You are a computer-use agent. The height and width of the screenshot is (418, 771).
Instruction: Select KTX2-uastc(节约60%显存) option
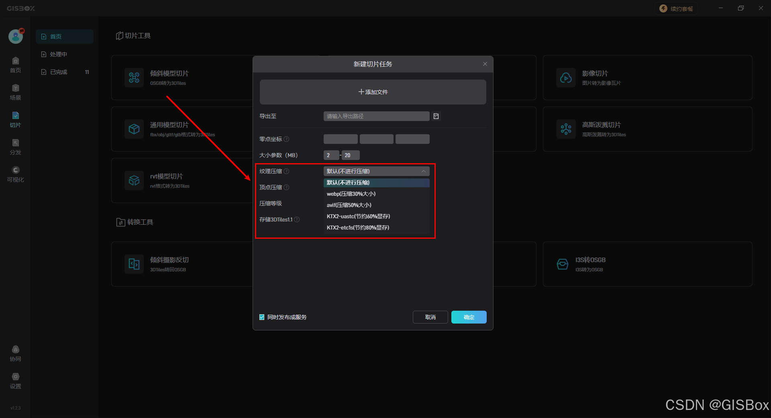tap(377, 216)
